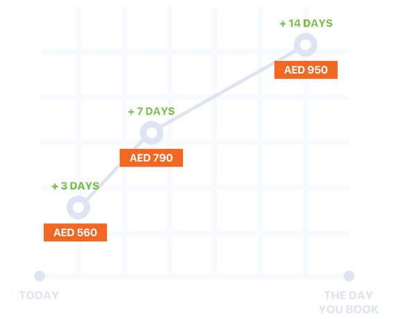Click the plus sign before 14 DAYS

tap(283, 24)
